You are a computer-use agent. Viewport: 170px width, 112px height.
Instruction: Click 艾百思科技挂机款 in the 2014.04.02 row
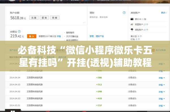[35, 92]
